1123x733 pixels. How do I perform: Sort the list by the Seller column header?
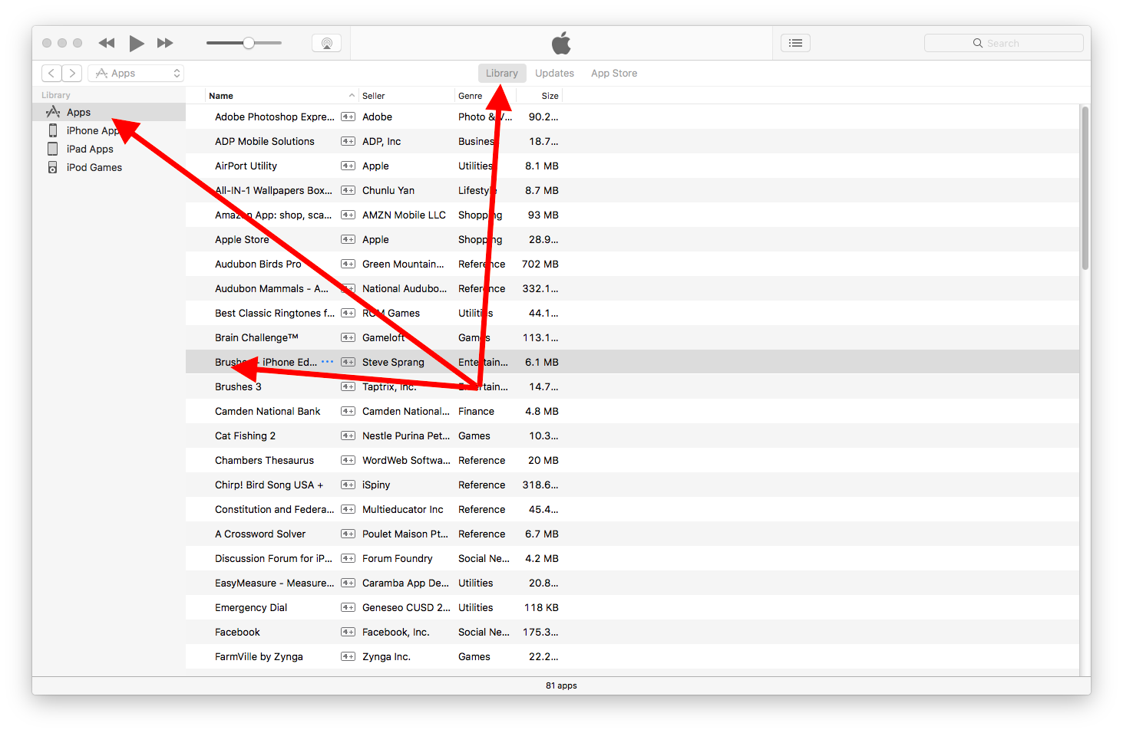(407, 96)
